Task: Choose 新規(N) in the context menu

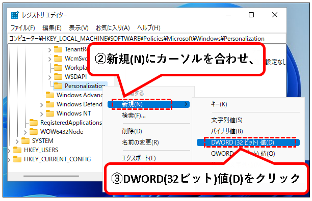Action: [148, 104]
